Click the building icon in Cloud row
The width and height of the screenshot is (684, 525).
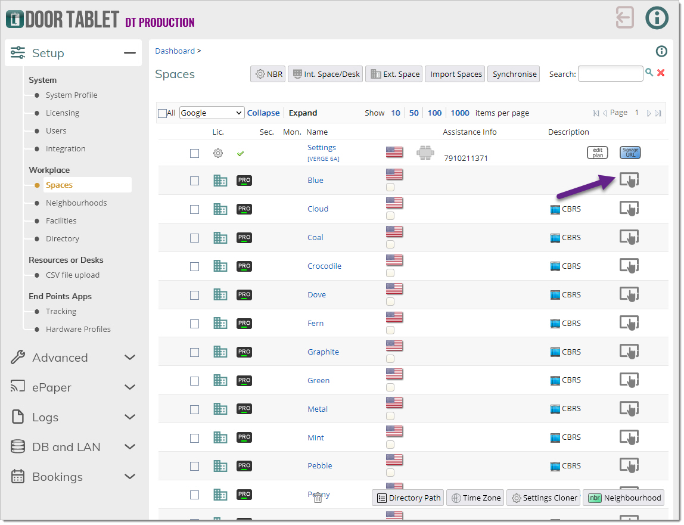tap(220, 209)
